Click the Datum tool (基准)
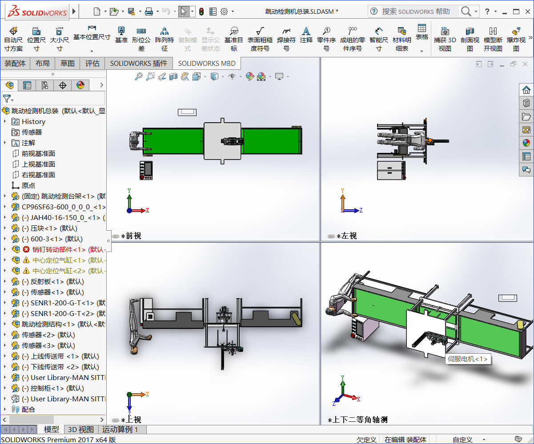Image resolution: width=534 pixels, height=444 pixels. [x=121, y=35]
